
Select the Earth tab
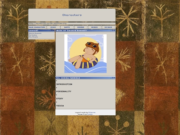click(x=67, y=27)
